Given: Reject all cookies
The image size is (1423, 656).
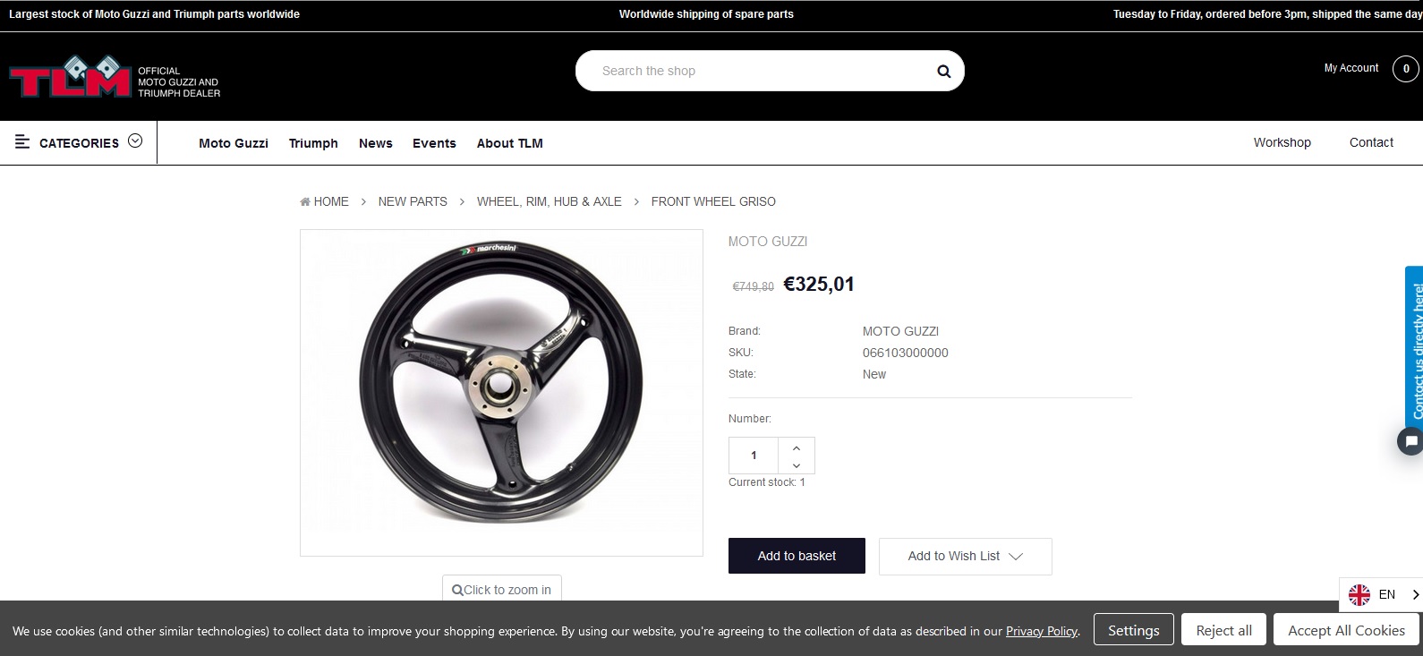Looking at the screenshot, I should [1223, 630].
